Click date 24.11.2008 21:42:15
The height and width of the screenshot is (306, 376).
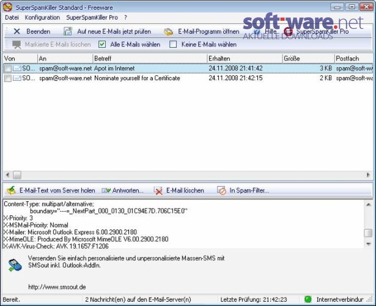coord(236,78)
